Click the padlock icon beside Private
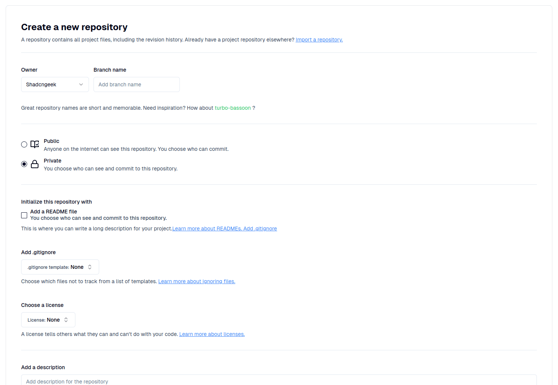This screenshot has height=385, width=558. 35,164
